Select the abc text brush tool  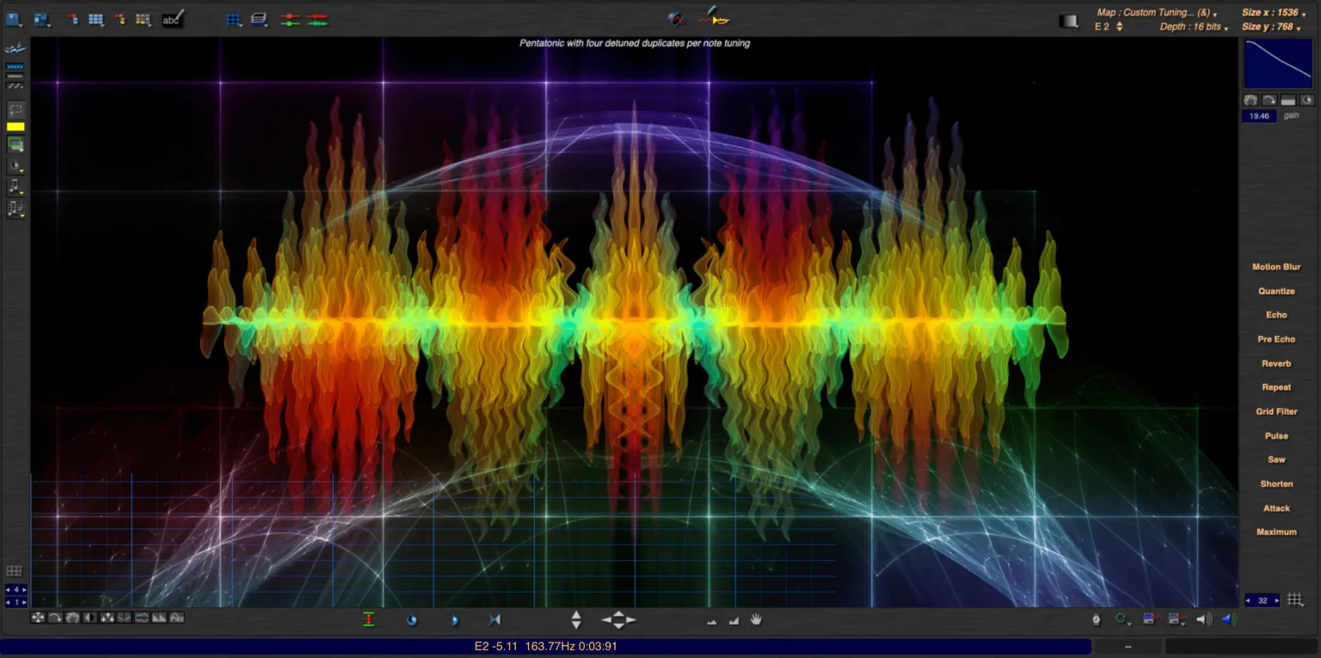pyautogui.click(x=172, y=20)
